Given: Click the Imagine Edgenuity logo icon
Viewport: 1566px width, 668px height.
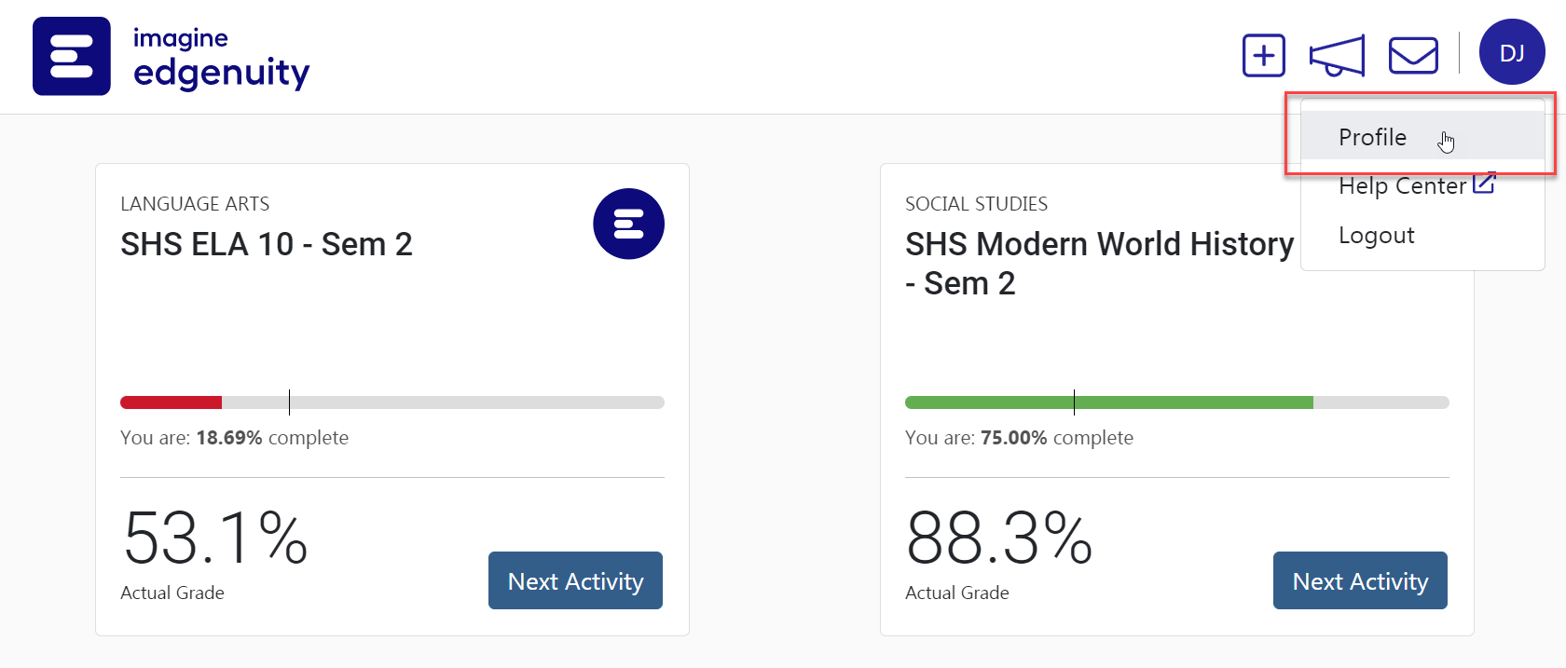Looking at the screenshot, I should pos(72,56).
